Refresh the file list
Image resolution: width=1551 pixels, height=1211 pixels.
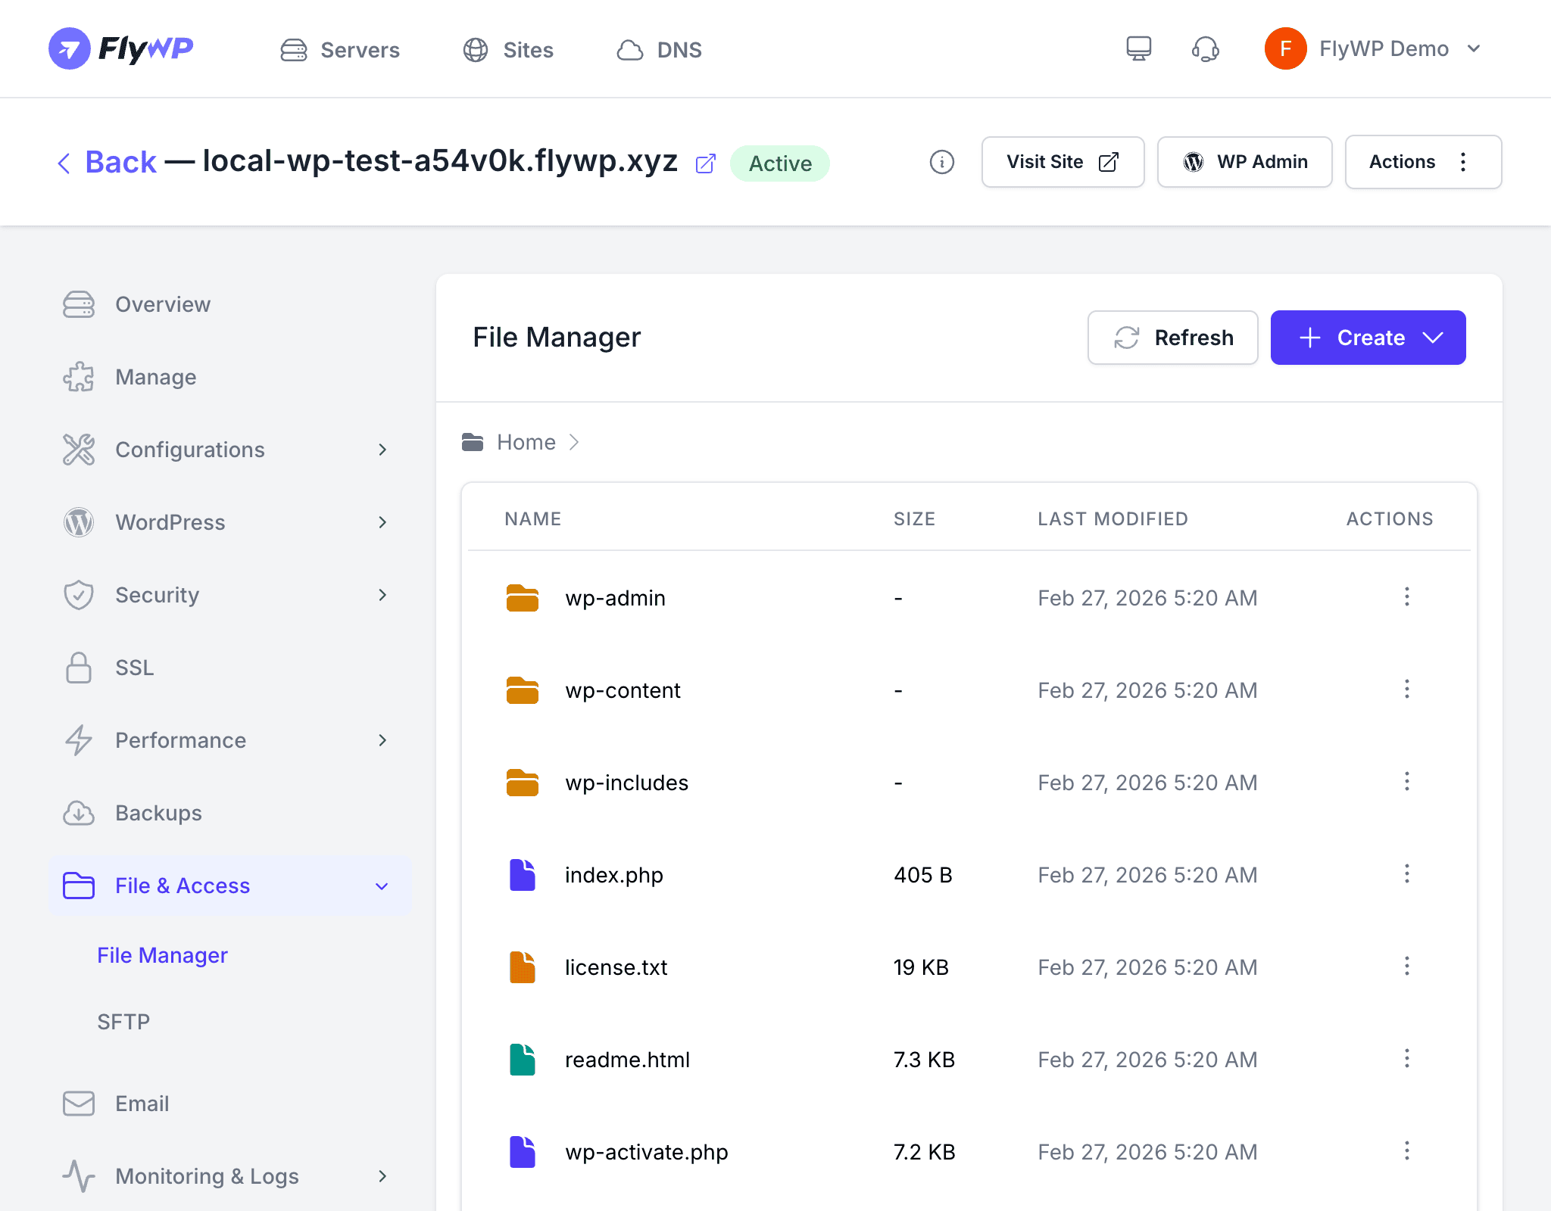point(1173,338)
